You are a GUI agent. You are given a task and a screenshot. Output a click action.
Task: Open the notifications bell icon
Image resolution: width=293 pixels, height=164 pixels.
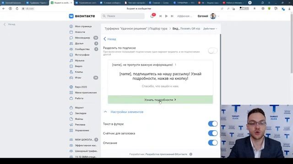coord(152,16)
